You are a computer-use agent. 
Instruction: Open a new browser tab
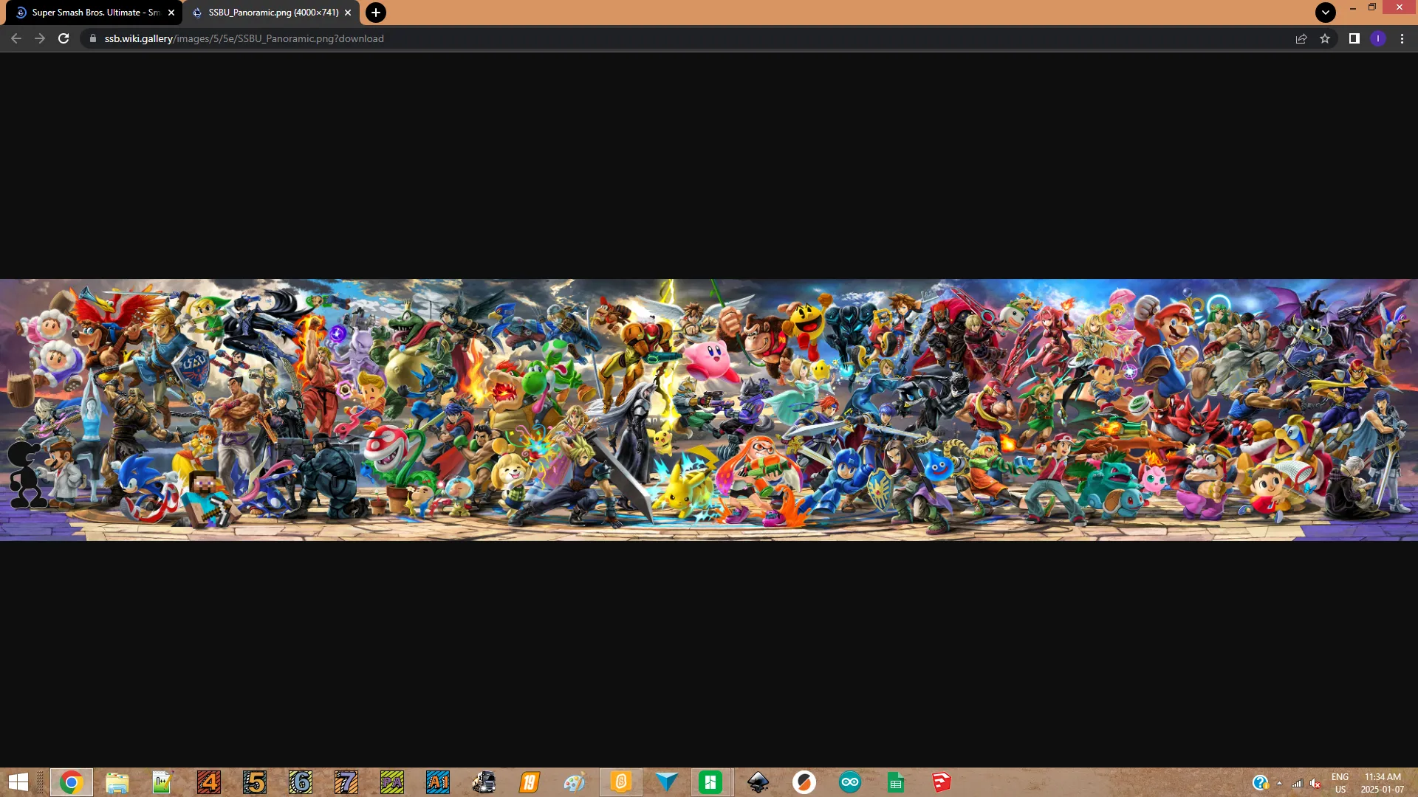[x=376, y=13]
